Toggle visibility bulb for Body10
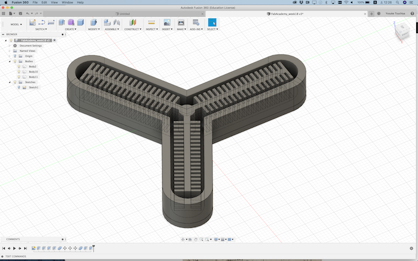The height and width of the screenshot is (261, 418). pyautogui.click(x=18, y=72)
